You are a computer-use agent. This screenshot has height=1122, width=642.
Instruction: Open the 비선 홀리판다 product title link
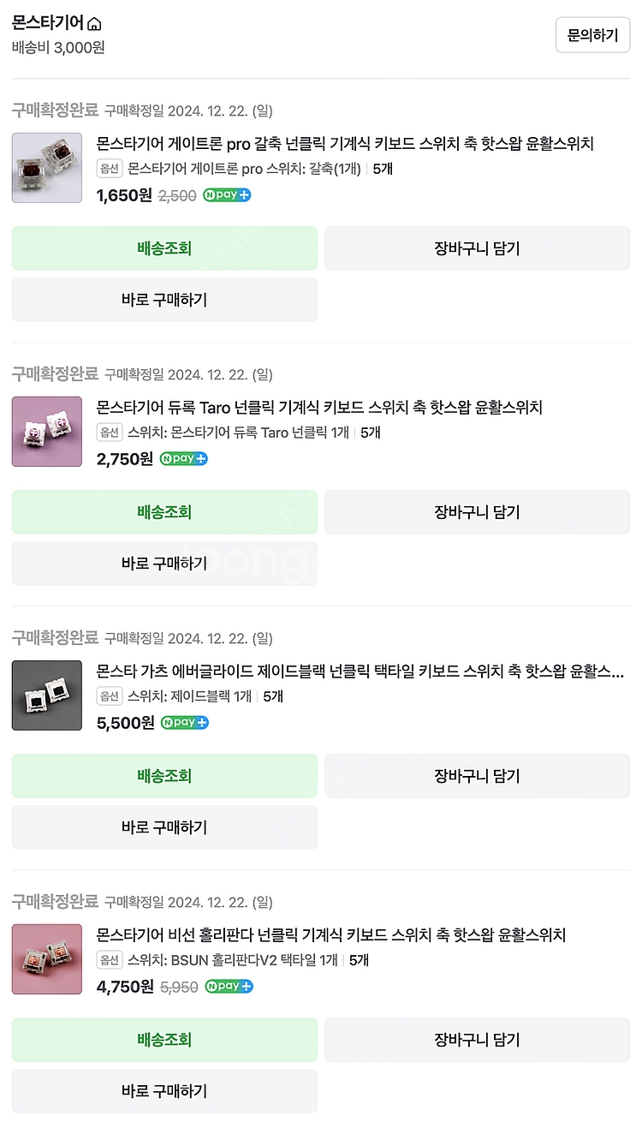(331, 934)
